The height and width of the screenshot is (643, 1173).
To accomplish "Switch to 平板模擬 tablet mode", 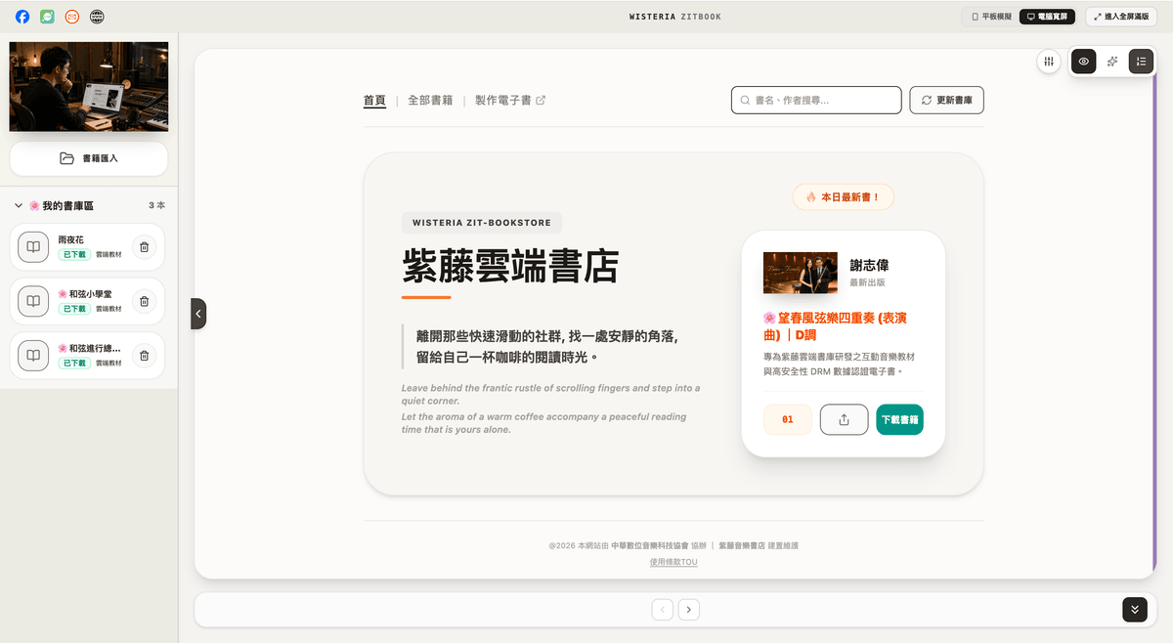I will (x=991, y=17).
